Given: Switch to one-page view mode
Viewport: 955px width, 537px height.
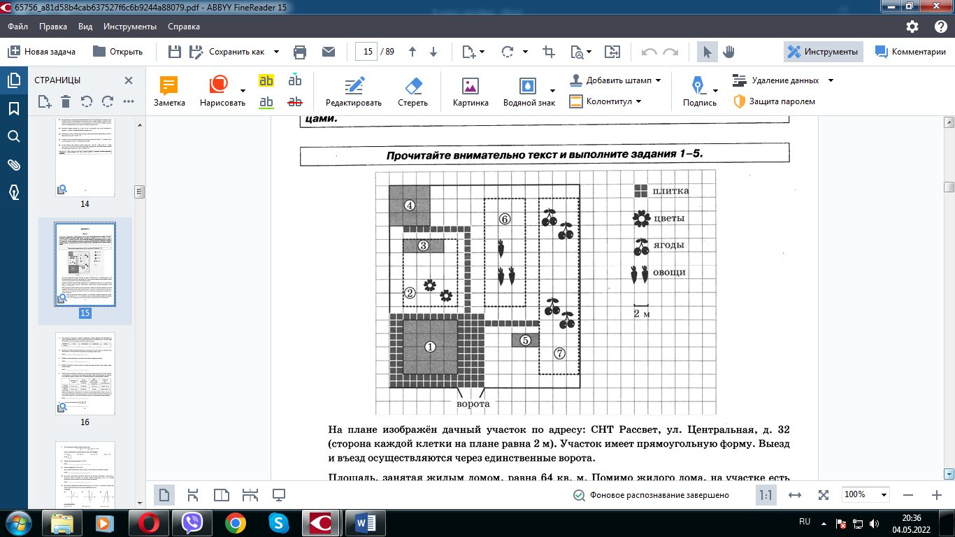Looking at the screenshot, I should pyautogui.click(x=164, y=495).
